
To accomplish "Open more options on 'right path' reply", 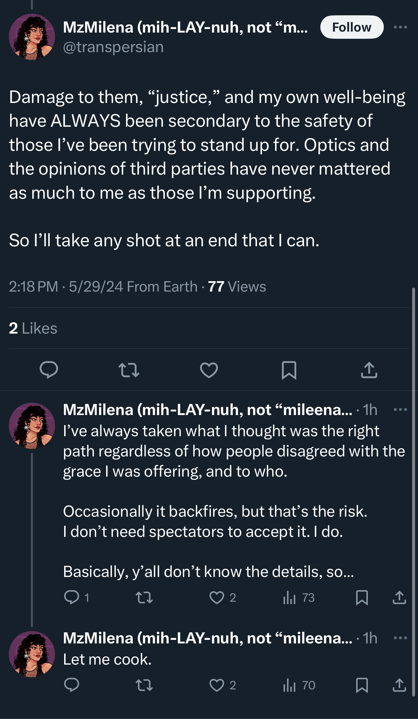I will pos(400,409).
